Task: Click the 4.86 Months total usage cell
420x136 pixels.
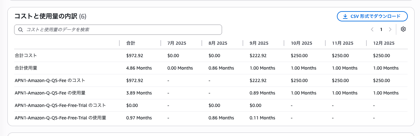Action: coord(139,68)
